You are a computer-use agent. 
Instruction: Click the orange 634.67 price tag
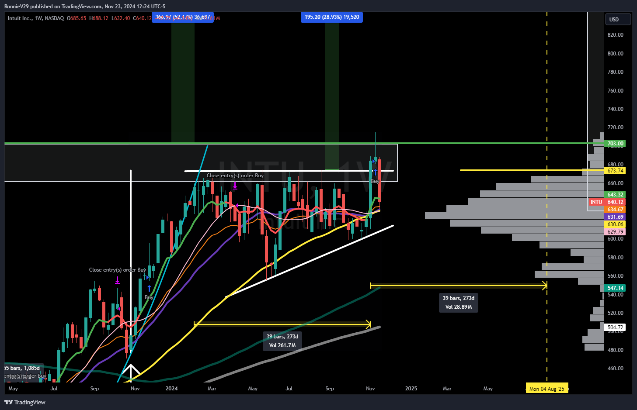pyautogui.click(x=615, y=210)
